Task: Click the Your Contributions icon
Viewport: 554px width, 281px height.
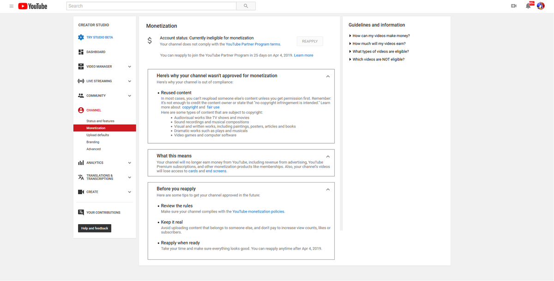Action: click(x=81, y=213)
